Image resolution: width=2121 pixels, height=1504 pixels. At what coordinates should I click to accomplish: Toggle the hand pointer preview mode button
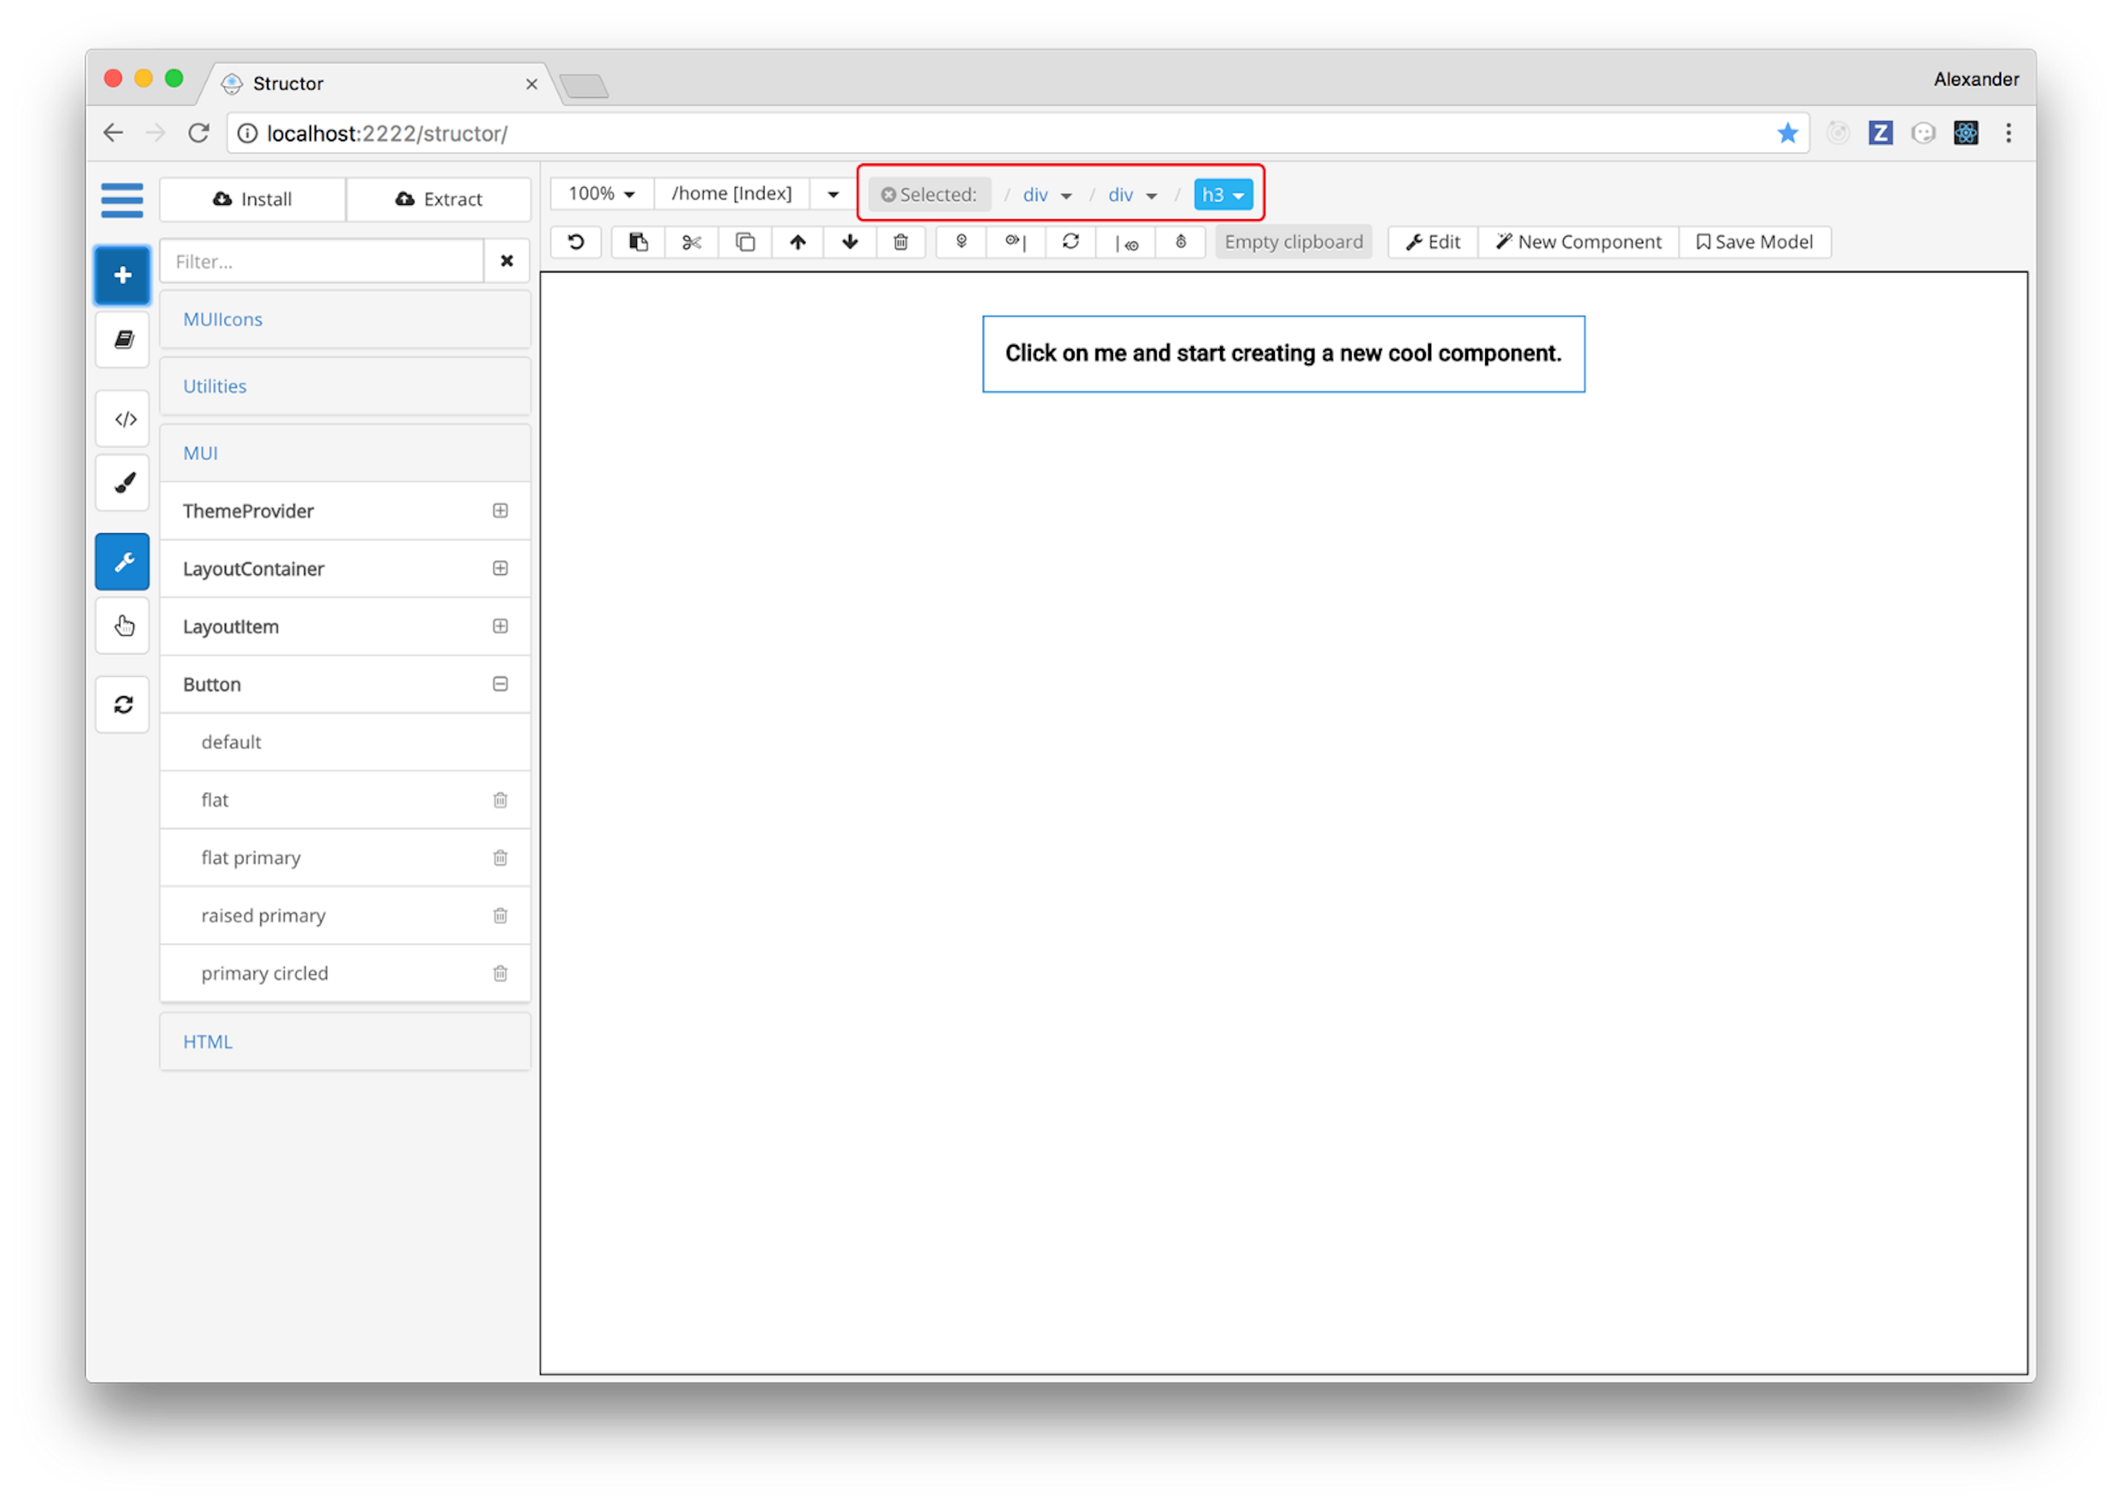(124, 627)
